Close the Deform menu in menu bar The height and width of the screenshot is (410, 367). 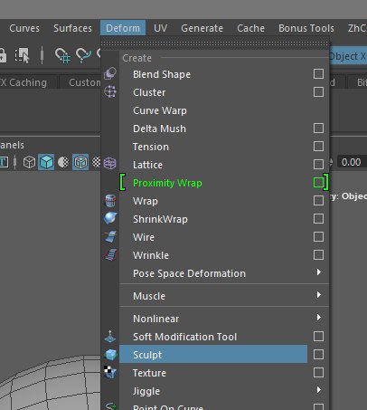(123, 28)
